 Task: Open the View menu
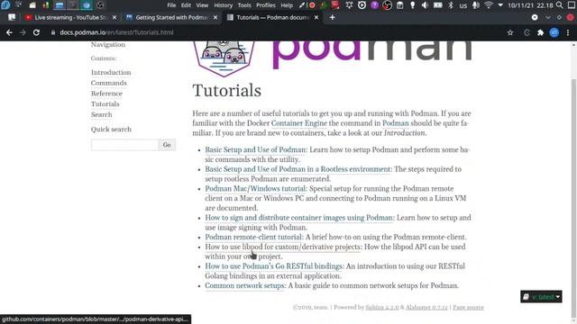[x=202, y=5]
